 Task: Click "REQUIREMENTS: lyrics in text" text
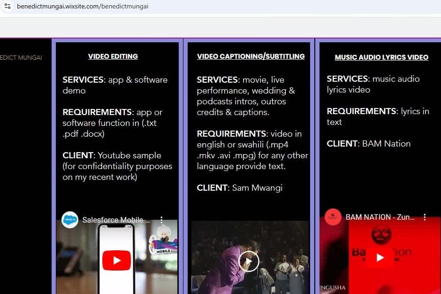tap(378, 116)
